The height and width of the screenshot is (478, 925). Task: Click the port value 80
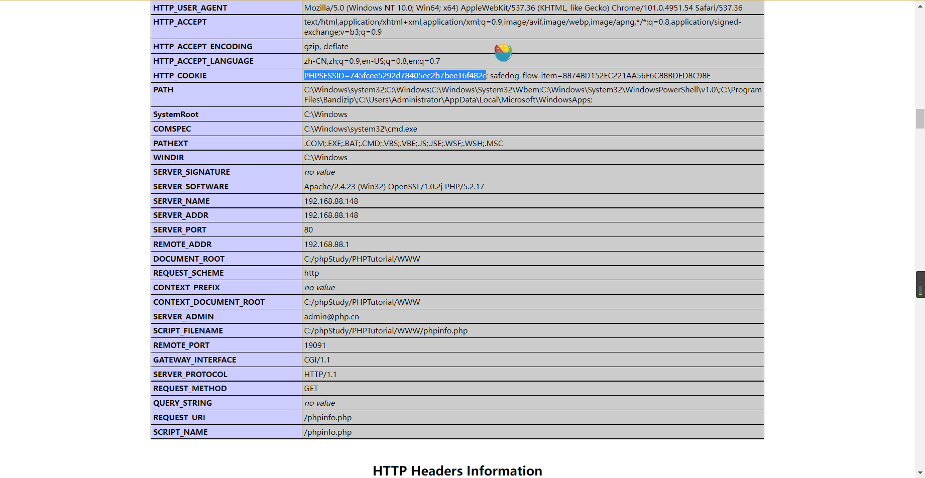308,229
